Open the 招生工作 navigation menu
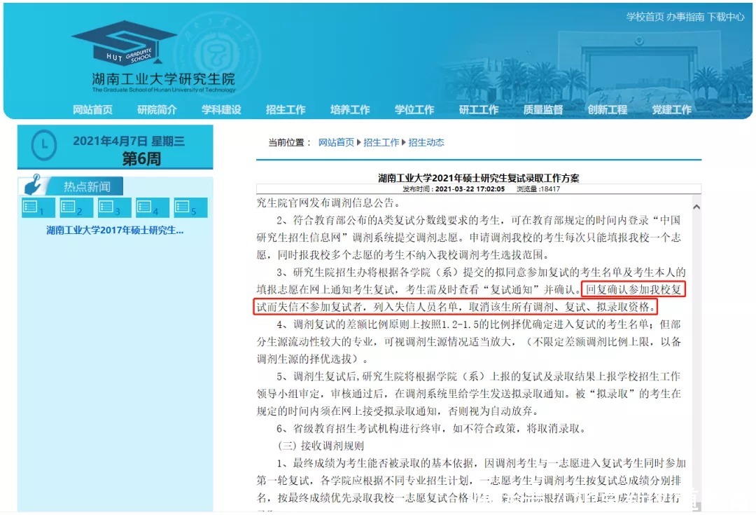This screenshot has height=515, width=756. point(285,110)
